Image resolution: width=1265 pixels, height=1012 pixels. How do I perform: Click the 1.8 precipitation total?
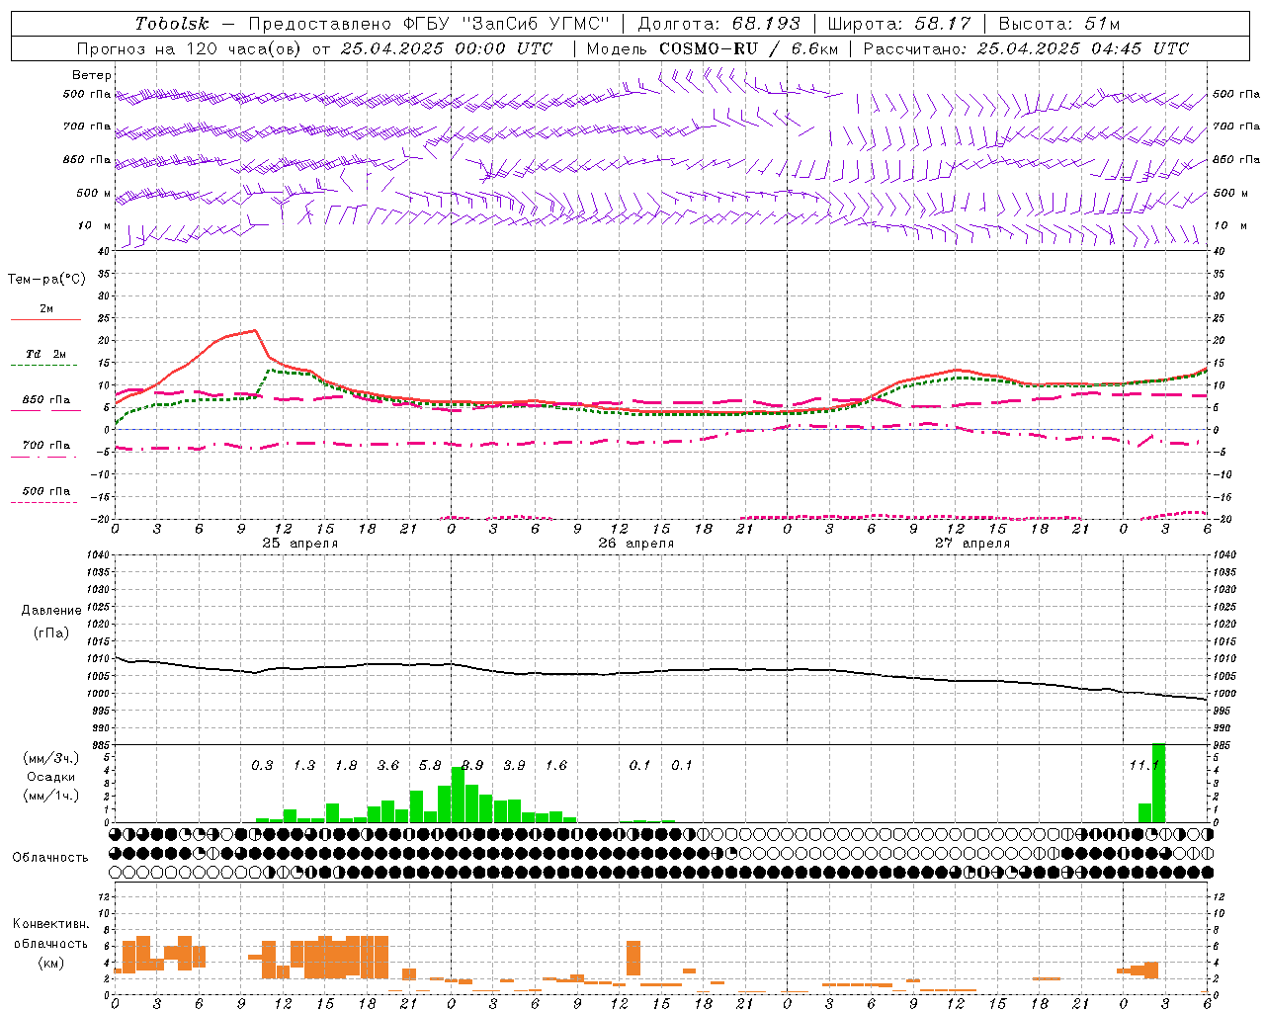click(x=346, y=765)
